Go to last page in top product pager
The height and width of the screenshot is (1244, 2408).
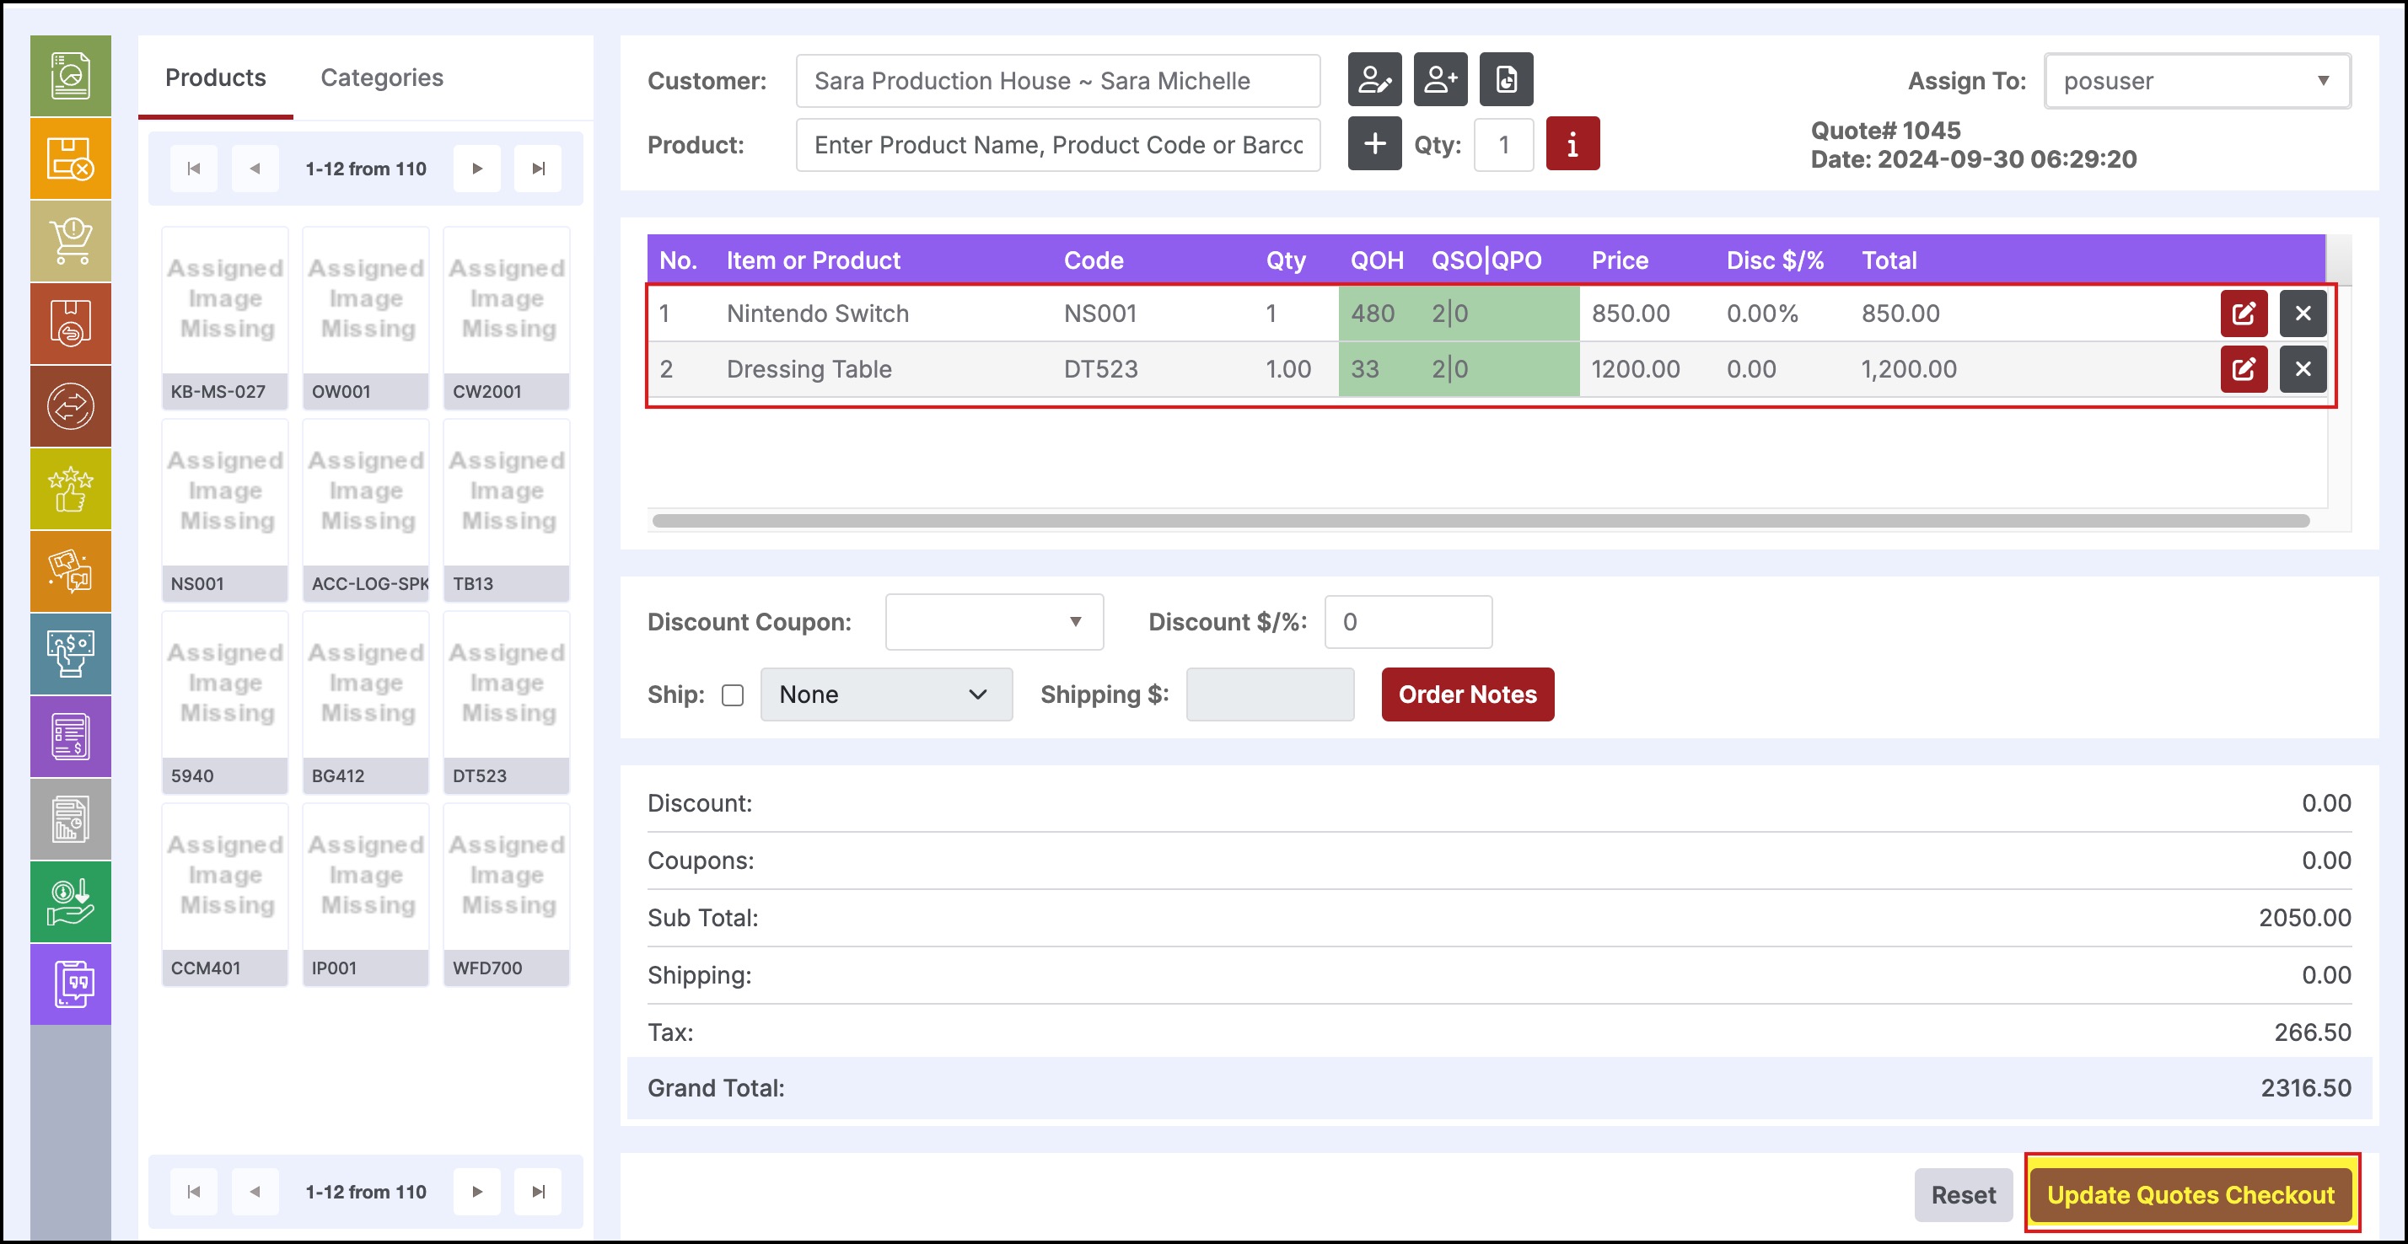click(x=538, y=169)
